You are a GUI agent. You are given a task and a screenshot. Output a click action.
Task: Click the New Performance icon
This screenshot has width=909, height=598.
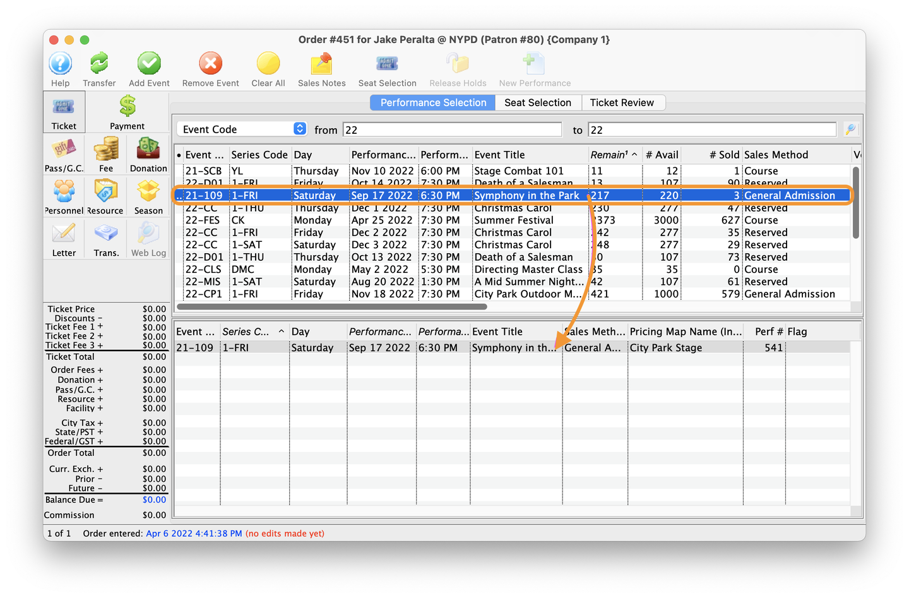click(534, 64)
